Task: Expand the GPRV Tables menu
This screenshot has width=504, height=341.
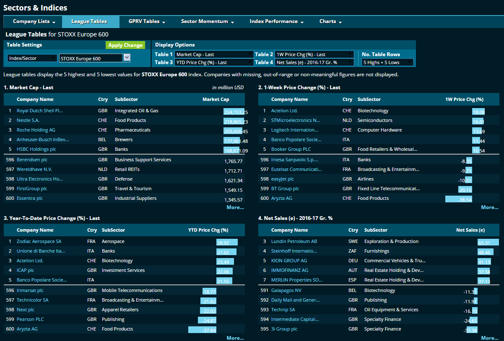Action: pos(147,21)
